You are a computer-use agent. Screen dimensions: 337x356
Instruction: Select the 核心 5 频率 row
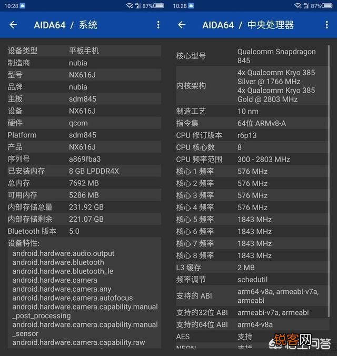click(252, 220)
